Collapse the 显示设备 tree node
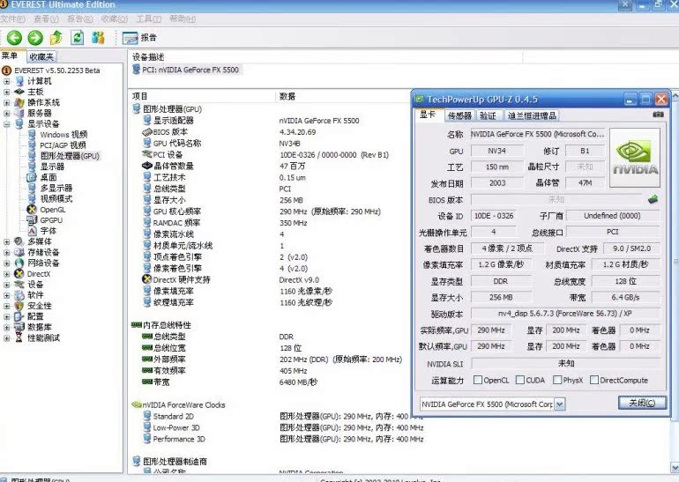Image resolution: width=679 pixels, height=482 pixels. point(6,124)
